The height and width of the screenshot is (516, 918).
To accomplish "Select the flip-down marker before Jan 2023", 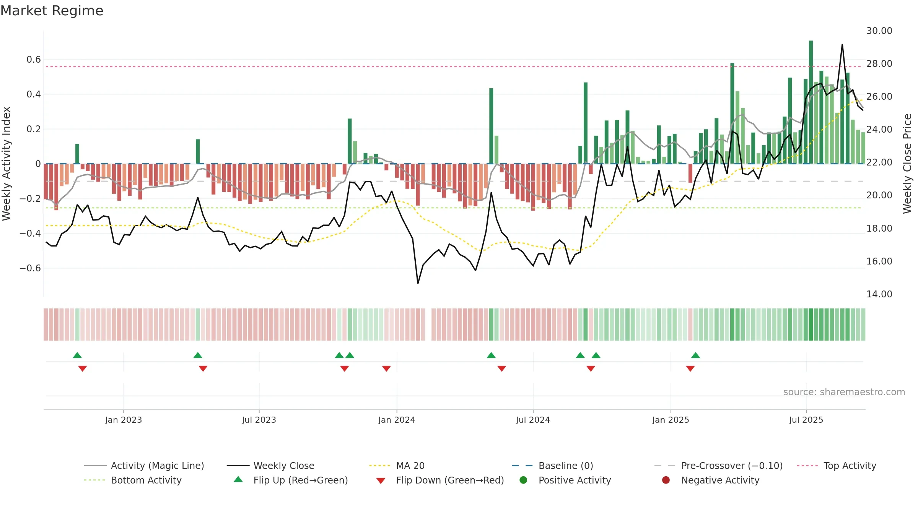I will (x=83, y=368).
